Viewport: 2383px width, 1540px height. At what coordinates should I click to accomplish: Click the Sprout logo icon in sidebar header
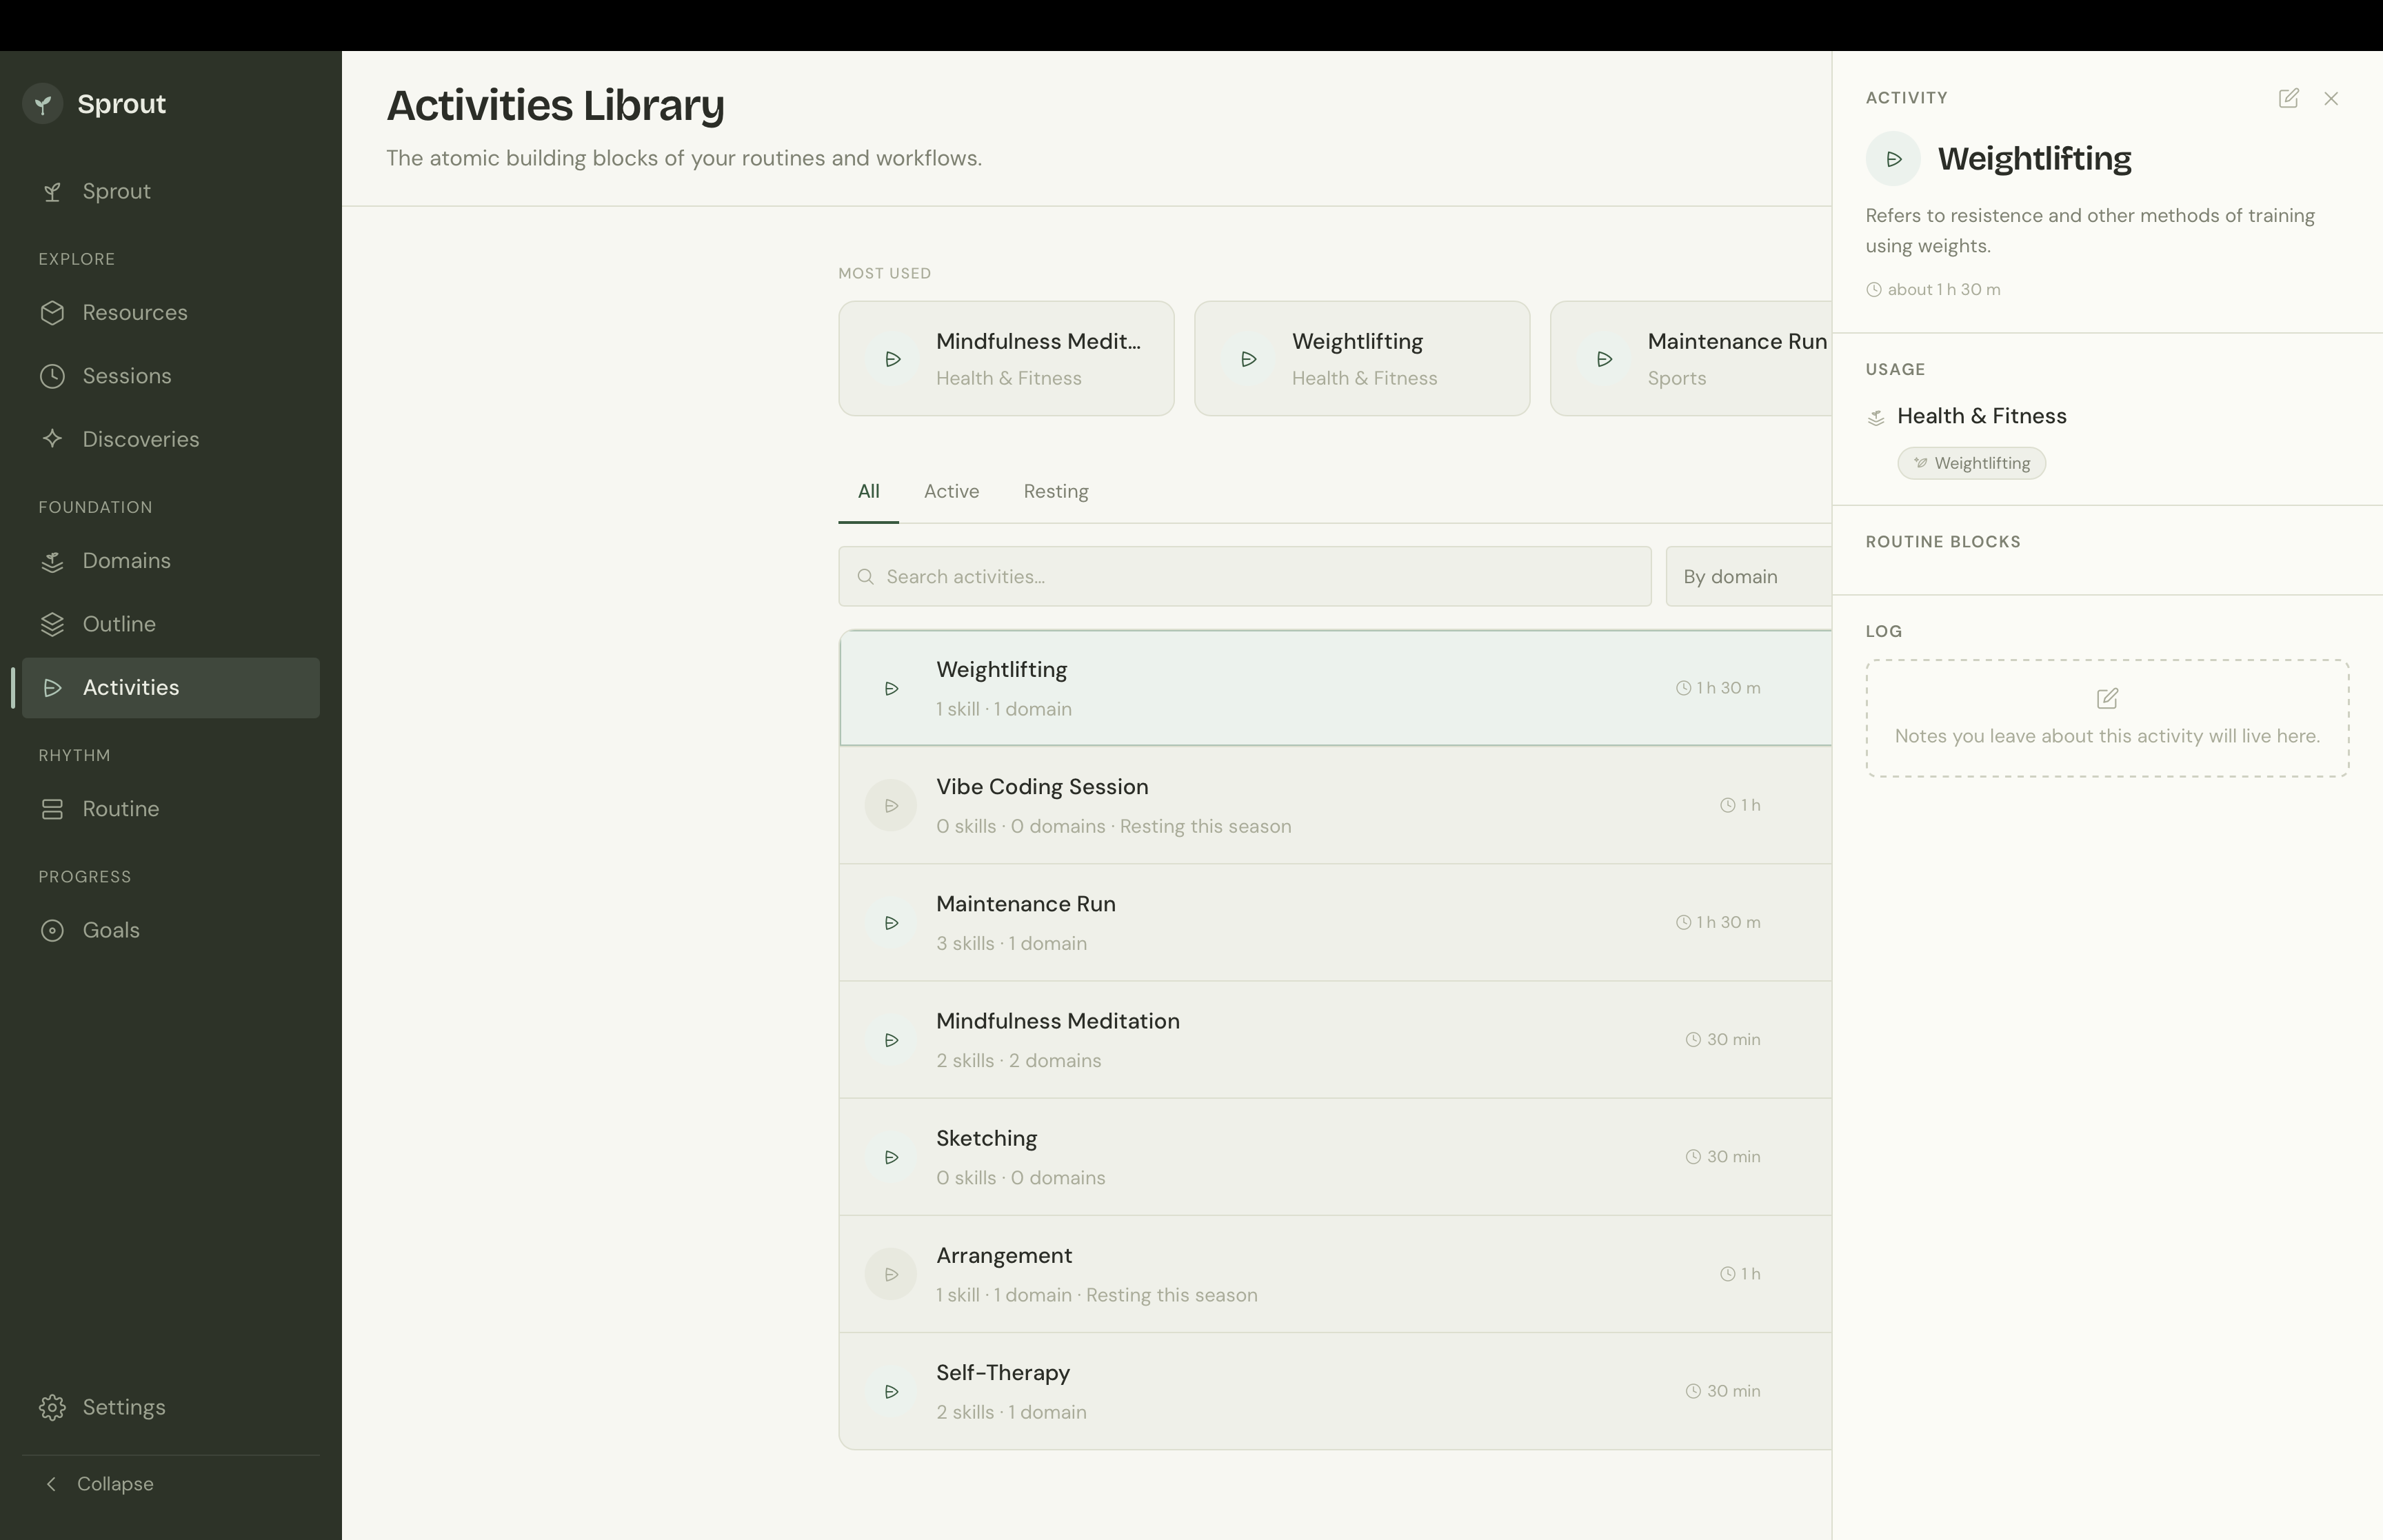pyautogui.click(x=43, y=104)
